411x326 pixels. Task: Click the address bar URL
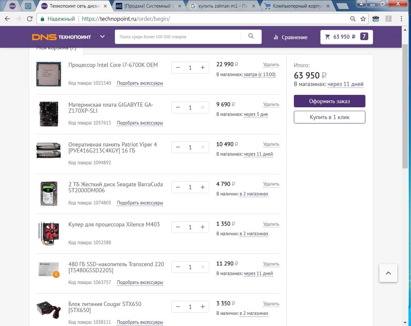(x=126, y=19)
